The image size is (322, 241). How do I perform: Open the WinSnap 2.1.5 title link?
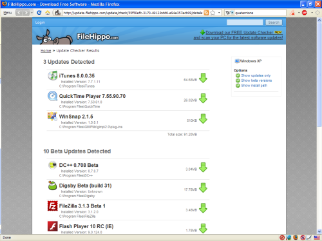(76, 117)
